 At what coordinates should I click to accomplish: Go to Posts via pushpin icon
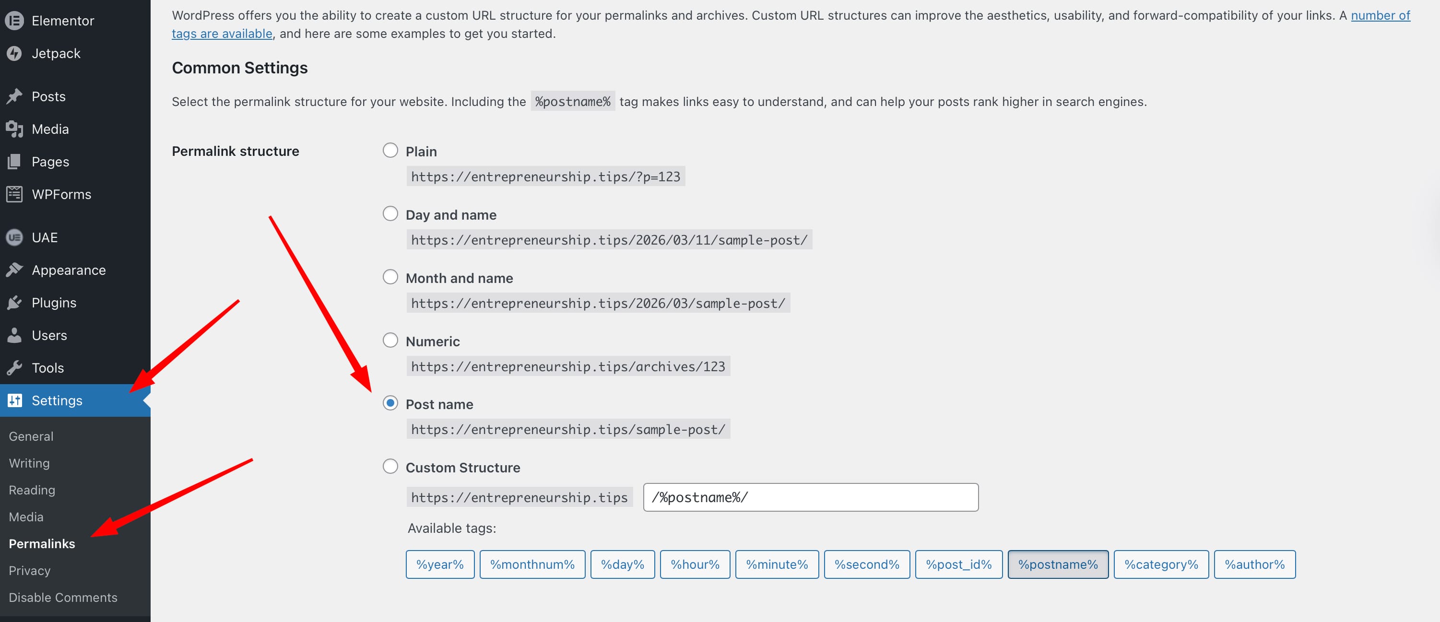pos(48,95)
